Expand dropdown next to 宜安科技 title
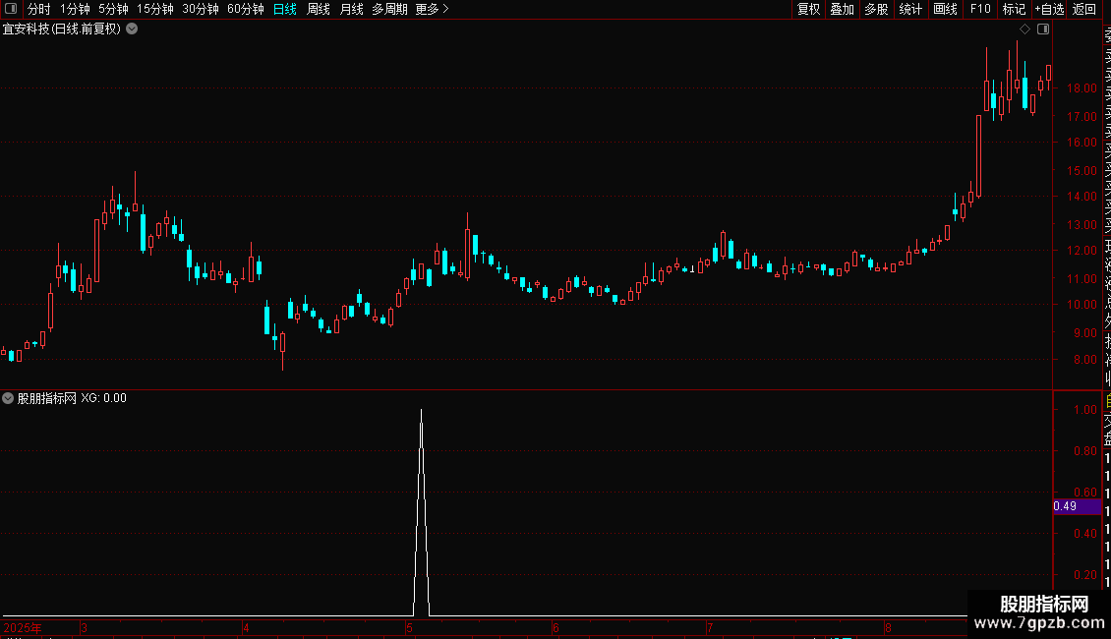Screen dimensions: 1111x639 click(x=132, y=29)
